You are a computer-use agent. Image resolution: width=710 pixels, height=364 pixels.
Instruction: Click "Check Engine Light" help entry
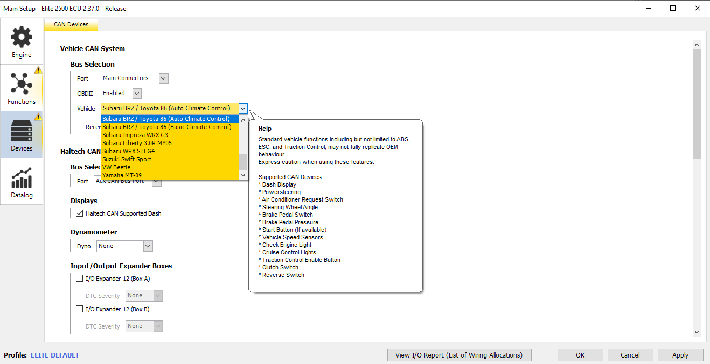287,245
